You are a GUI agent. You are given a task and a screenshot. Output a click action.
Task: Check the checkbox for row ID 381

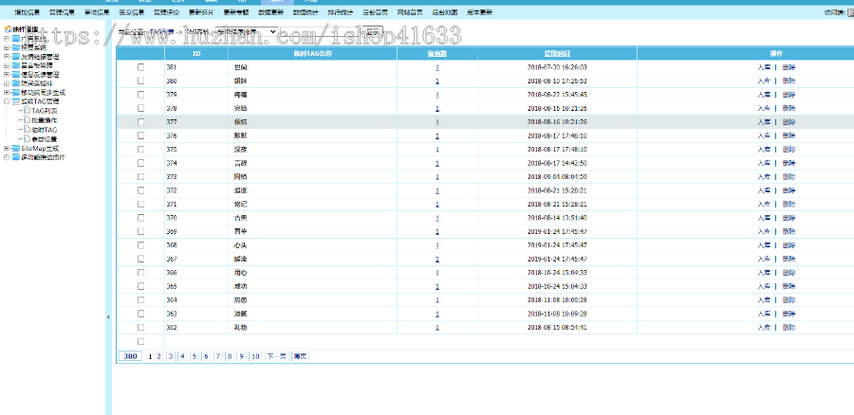coord(140,68)
